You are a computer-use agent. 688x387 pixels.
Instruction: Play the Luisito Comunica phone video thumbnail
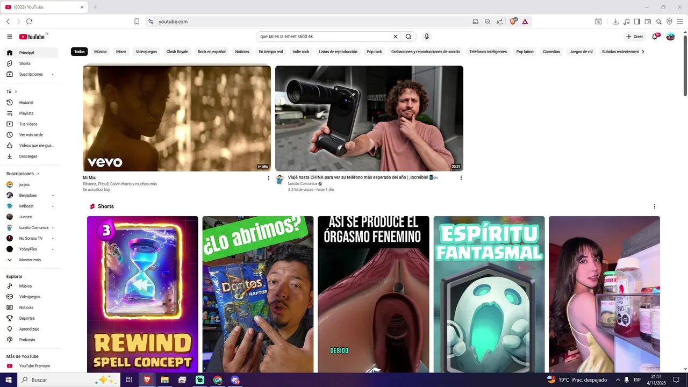(x=369, y=118)
